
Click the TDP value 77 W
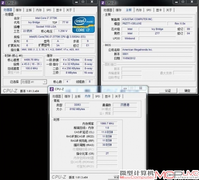tap(65, 22)
